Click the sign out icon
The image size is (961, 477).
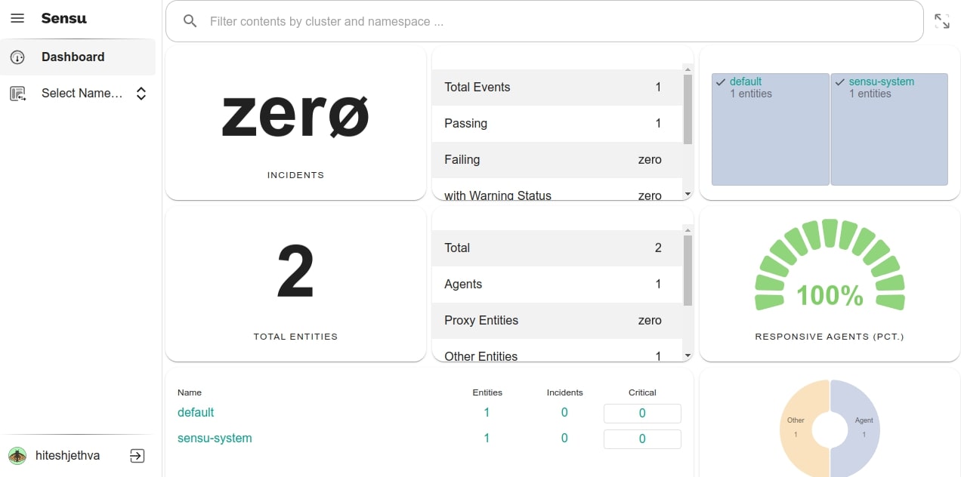tap(137, 456)
